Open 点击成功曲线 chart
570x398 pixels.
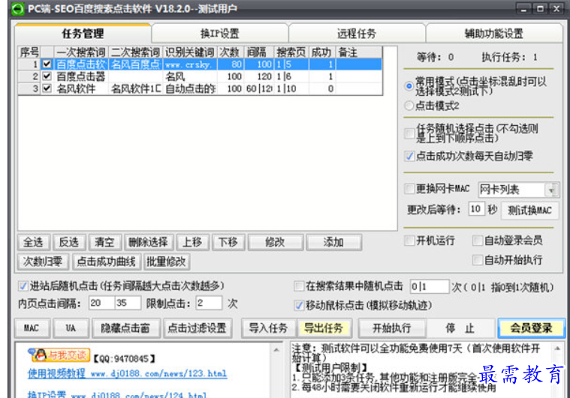click(107, 262)
